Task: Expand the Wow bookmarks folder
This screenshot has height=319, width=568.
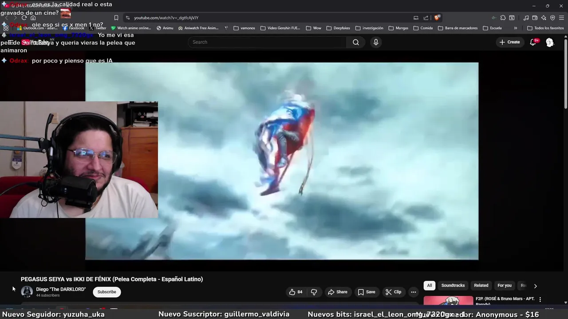Action: [x=313, y=28]
